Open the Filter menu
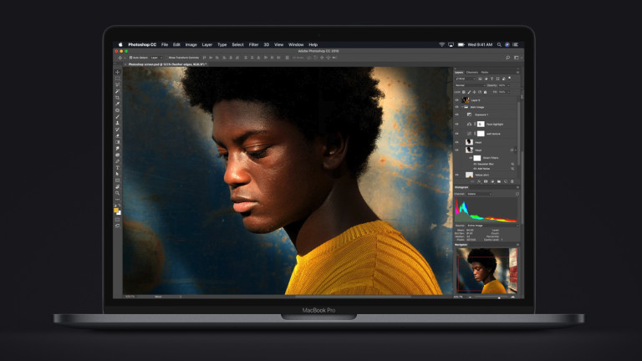 click(253, 44)
